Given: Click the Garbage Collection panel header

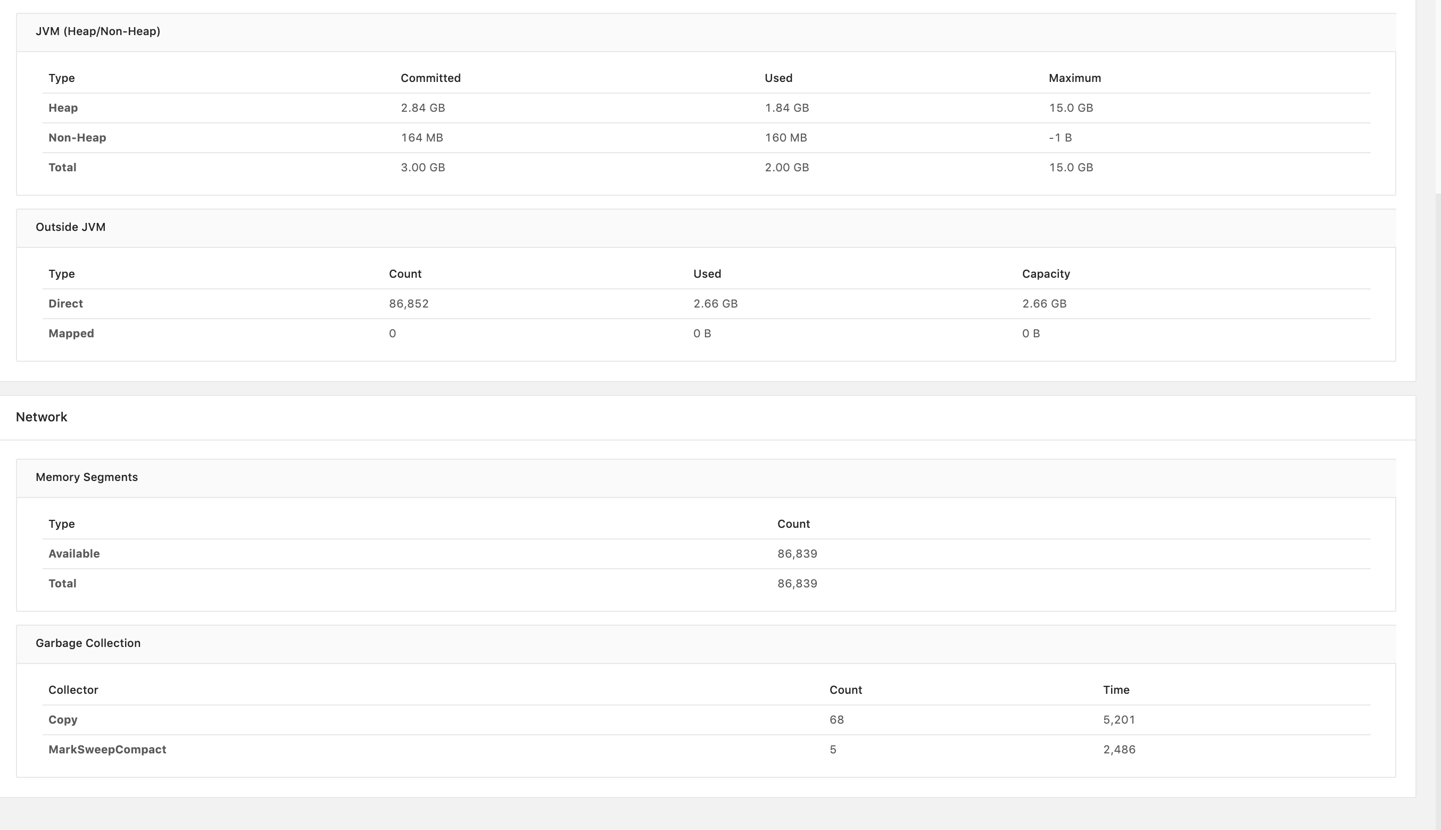Looking at the screenshot, I should pyautogui.click(x=88, y=643).
